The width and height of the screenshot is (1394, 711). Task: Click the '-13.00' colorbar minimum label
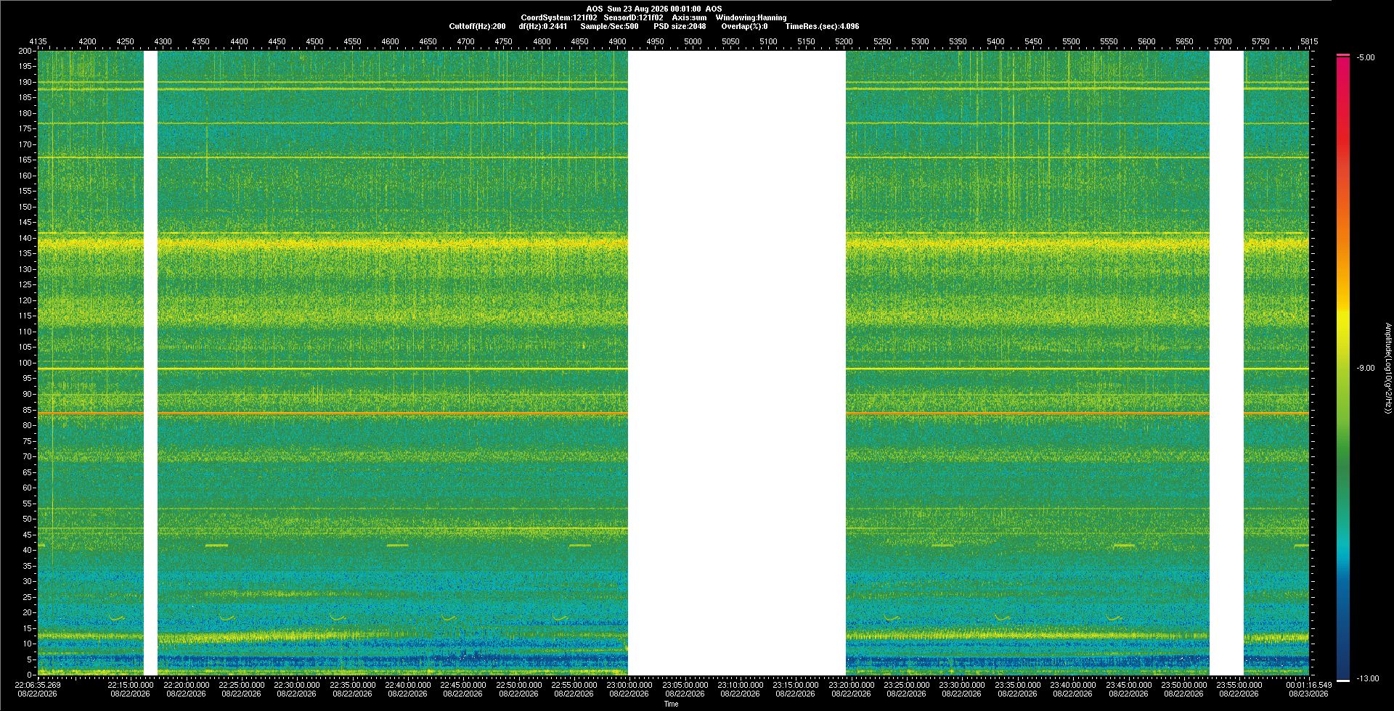click(x=1368, y=678)
